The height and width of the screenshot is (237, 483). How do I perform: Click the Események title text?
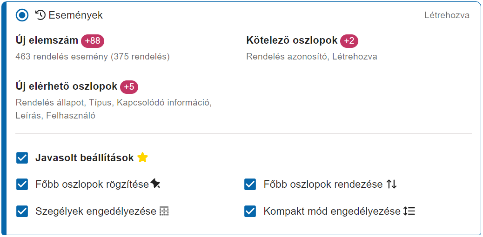coord(76,15)
